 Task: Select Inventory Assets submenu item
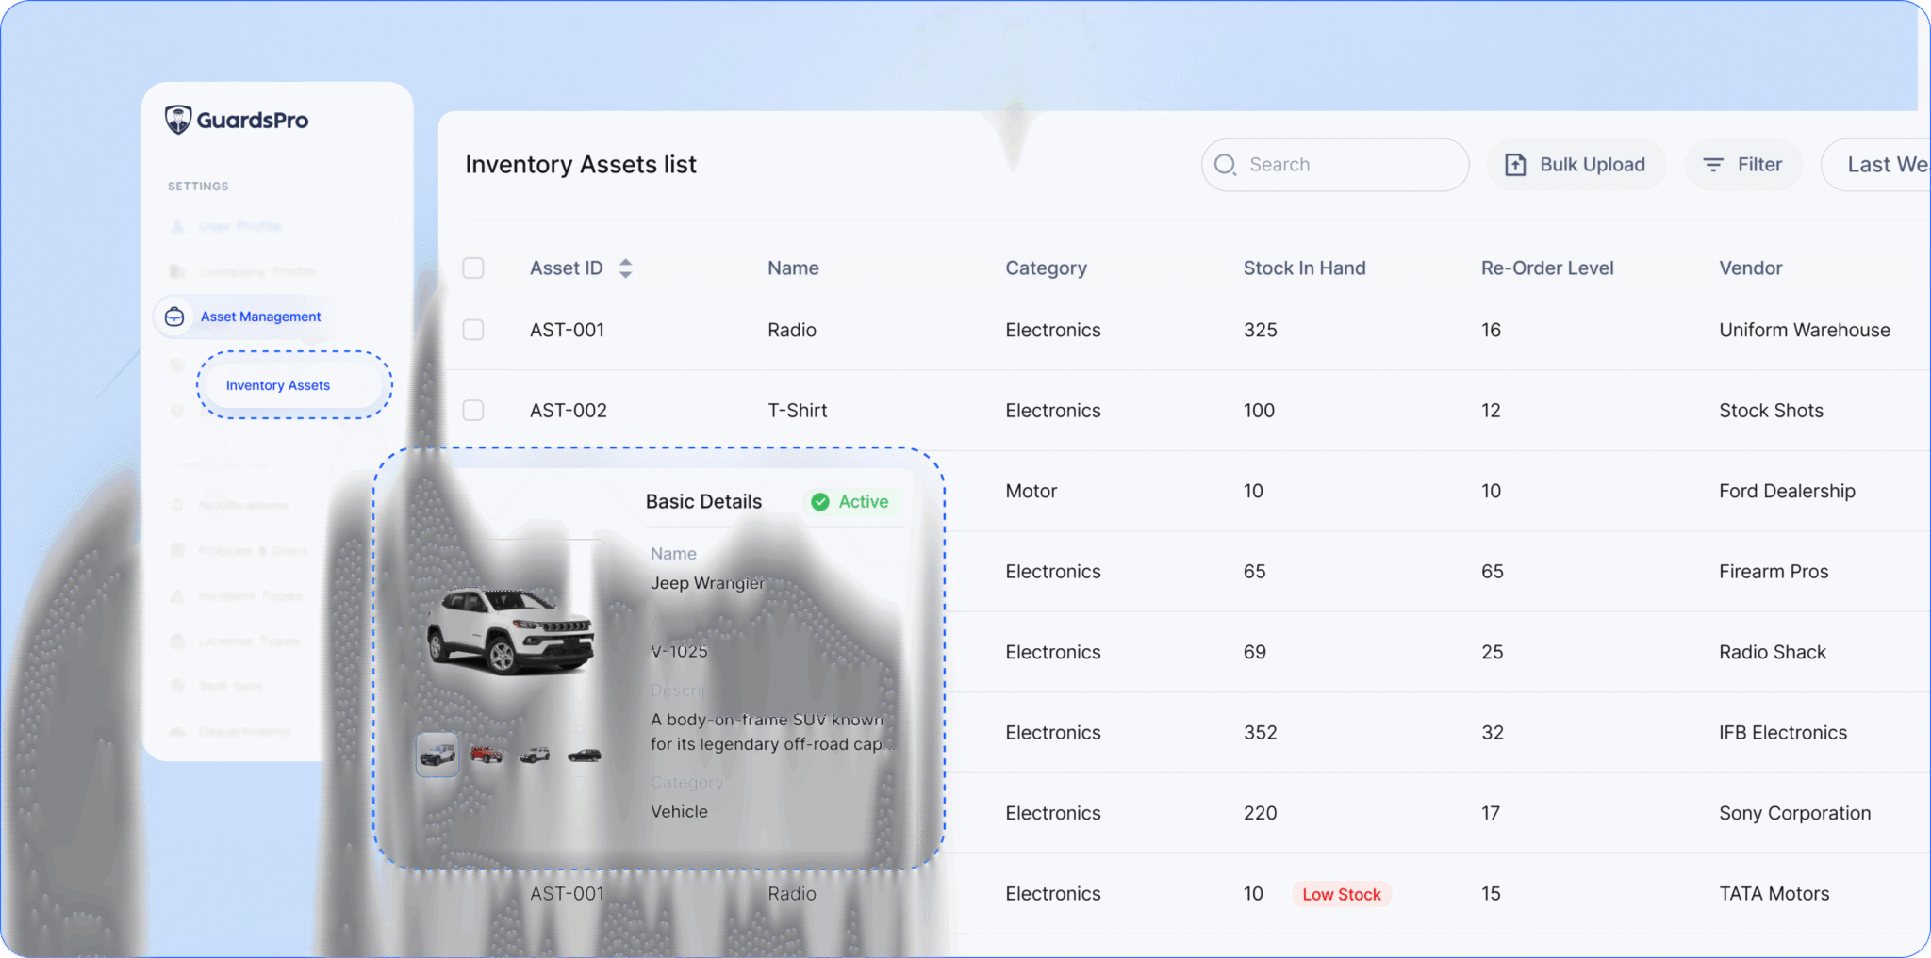(278, 385)
